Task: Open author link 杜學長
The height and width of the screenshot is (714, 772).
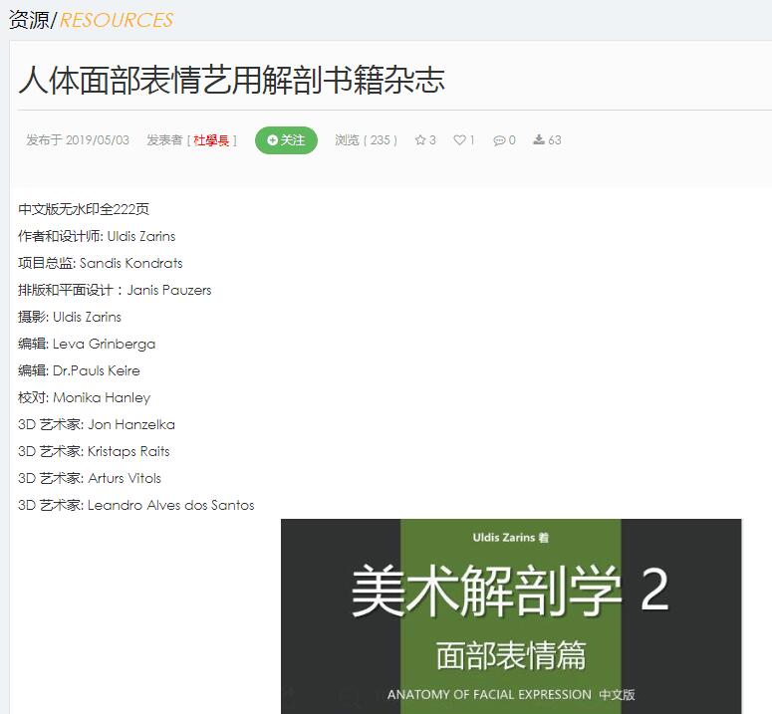Action: [211, 140]
